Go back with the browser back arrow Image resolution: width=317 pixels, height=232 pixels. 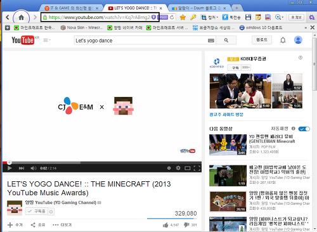pos(8,17)
